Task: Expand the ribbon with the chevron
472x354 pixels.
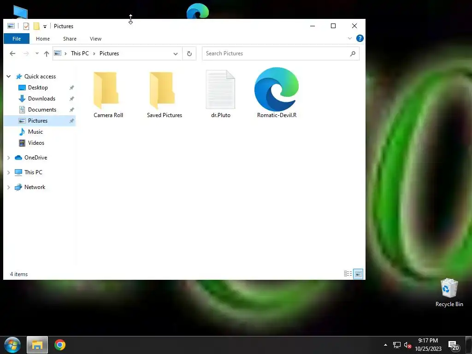Action: (x=350, y=38)
